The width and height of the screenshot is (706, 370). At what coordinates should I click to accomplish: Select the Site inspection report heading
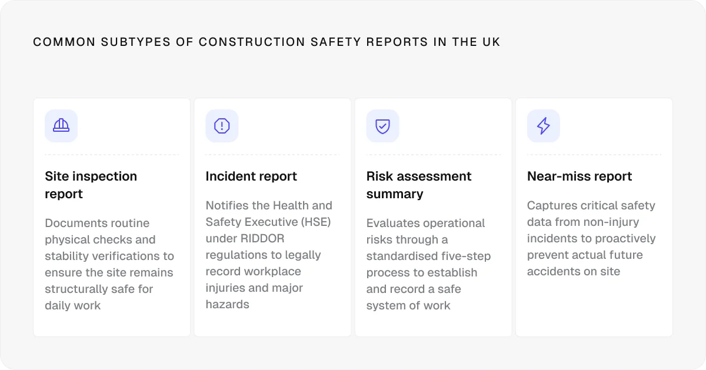[91, 185]
